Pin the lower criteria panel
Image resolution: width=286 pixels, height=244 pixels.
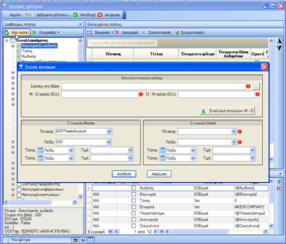coord(279,174)
